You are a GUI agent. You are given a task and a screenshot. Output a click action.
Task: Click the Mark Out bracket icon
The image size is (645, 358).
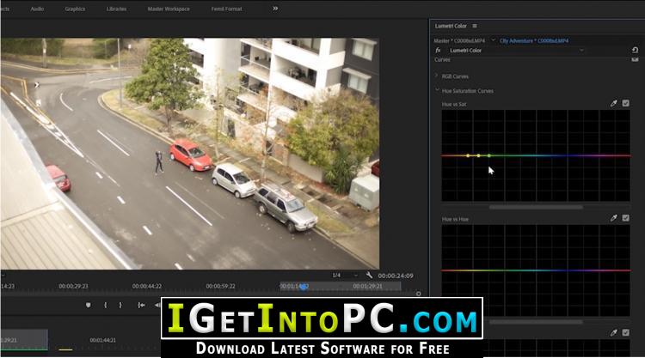[x=120, y=305]
